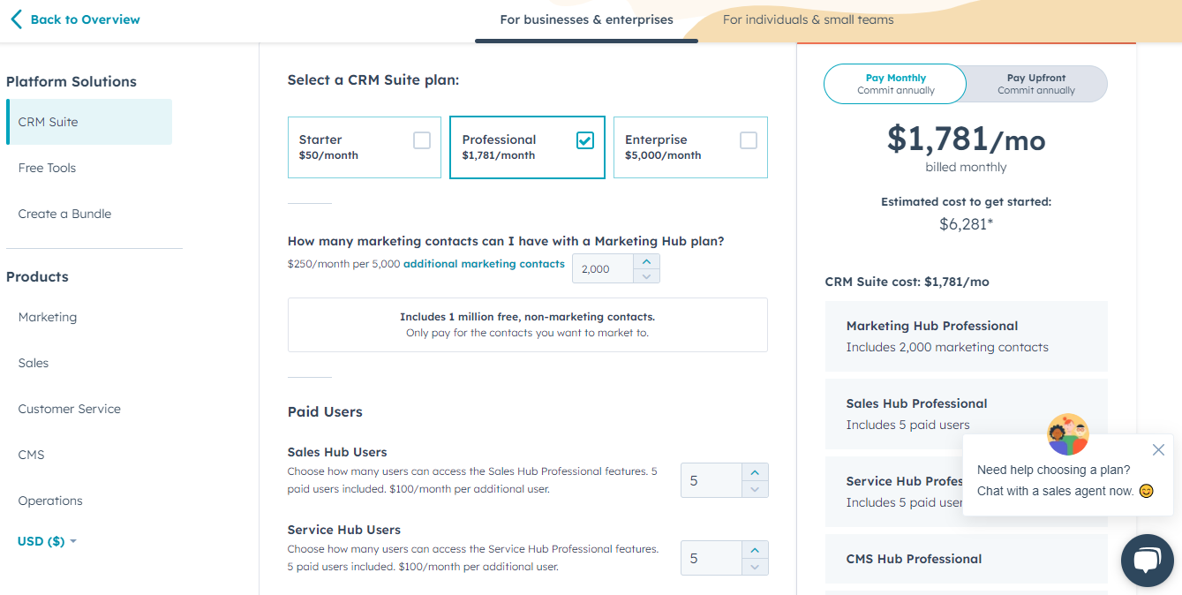The width and height of the screenshot is (1182, 595).
Task: Uncheck the Professional plan checkbox
Action: (585, 140)
